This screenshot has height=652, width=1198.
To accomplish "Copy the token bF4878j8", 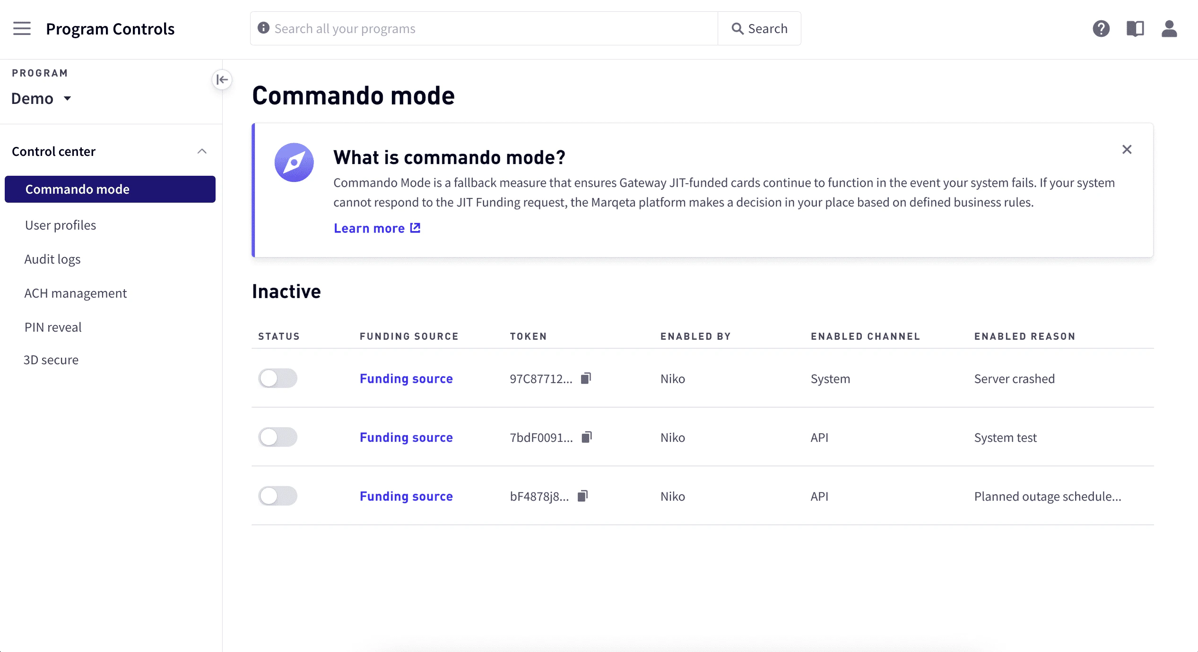I will (583, 496).
